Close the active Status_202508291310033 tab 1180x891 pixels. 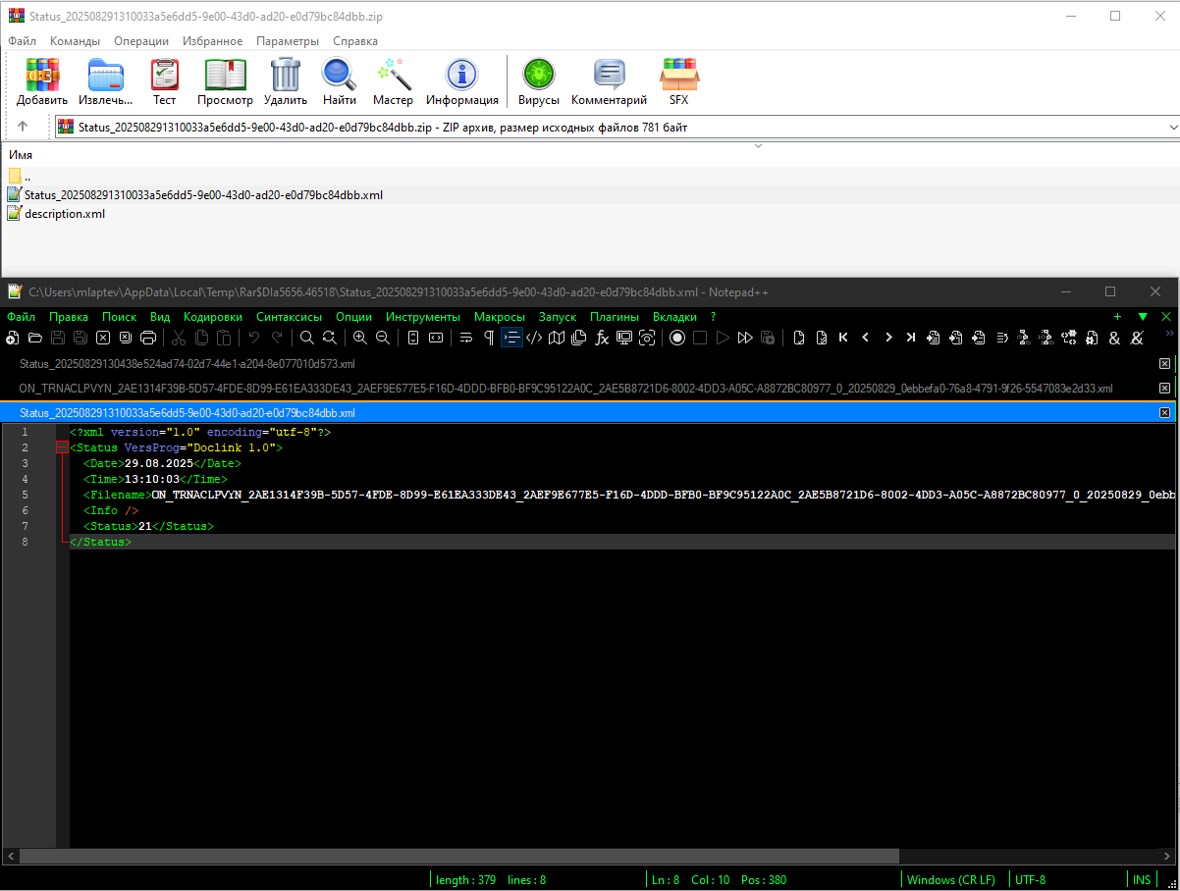click(x=1164, y=413)
